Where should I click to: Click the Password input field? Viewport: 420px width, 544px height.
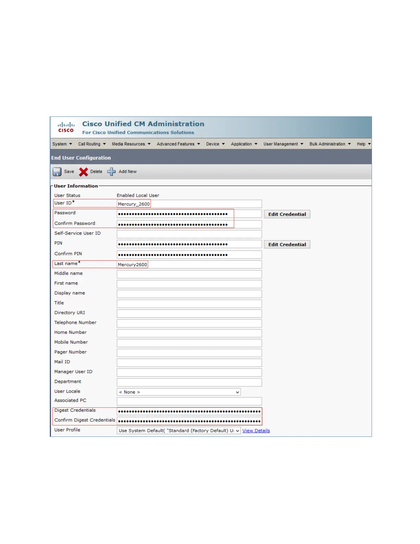pos(189,214)
